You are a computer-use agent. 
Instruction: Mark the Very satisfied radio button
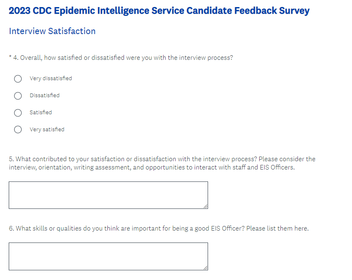(18, 130)
